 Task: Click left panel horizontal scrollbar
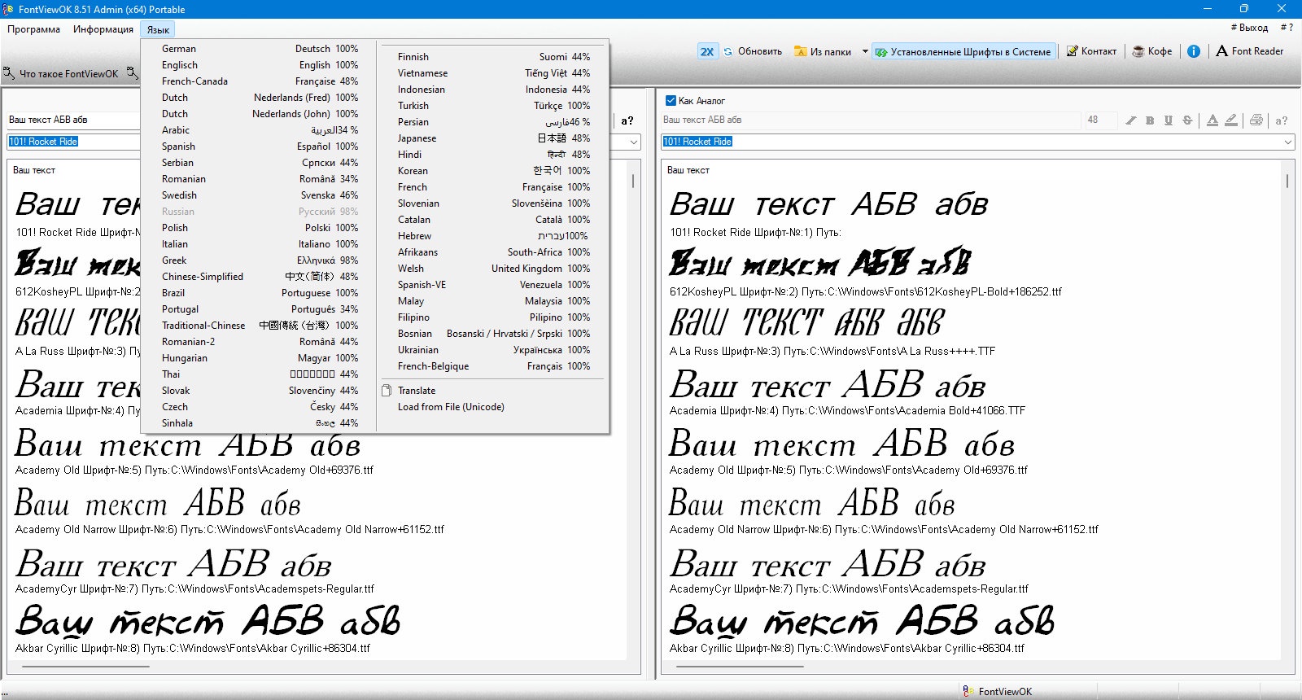[85, 666]
